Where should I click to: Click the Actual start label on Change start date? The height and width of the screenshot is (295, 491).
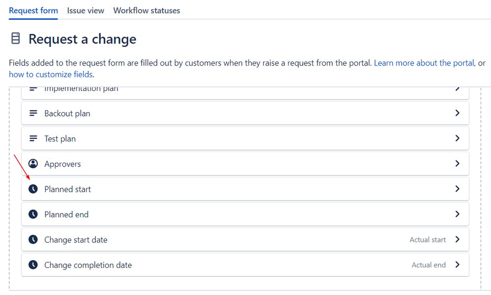pyautogui.click(x=428, y=240)
